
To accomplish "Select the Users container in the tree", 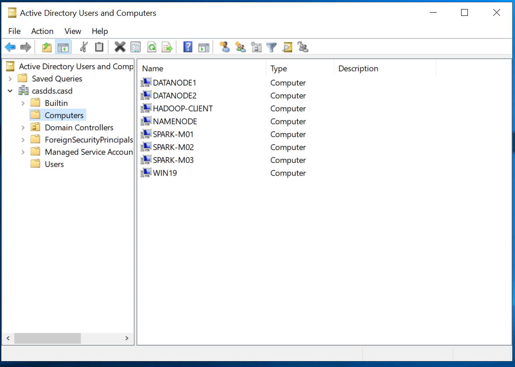I will coord(53,164).
